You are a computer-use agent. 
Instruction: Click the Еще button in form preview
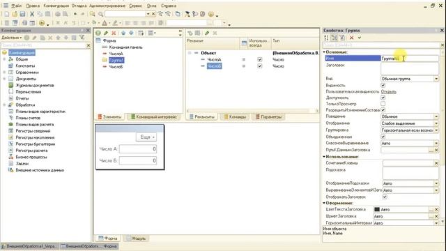[x=146, y=137]
